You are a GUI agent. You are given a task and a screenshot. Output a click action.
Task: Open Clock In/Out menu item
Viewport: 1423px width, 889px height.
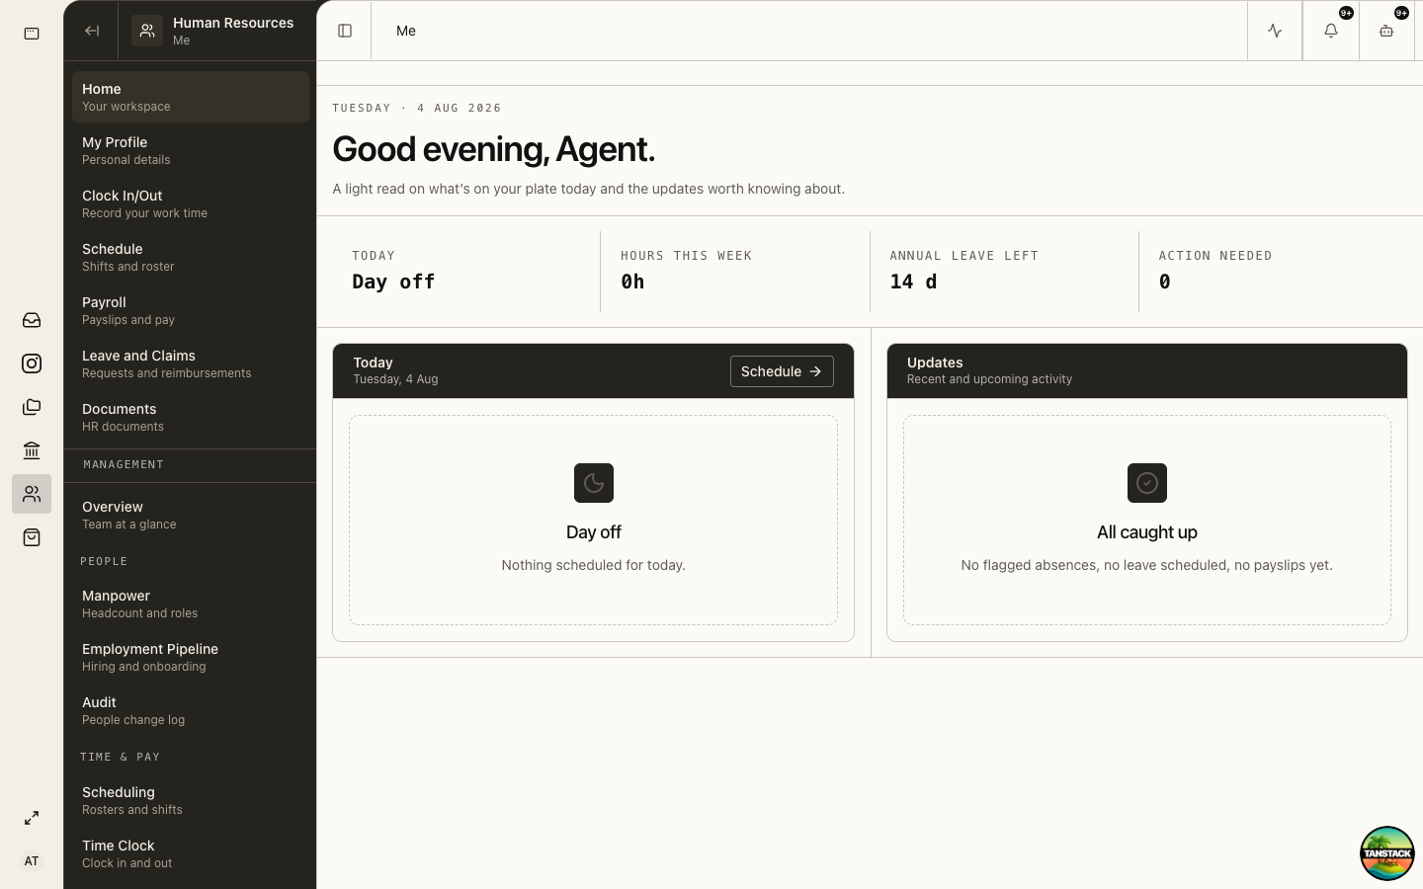coord(191,203)
